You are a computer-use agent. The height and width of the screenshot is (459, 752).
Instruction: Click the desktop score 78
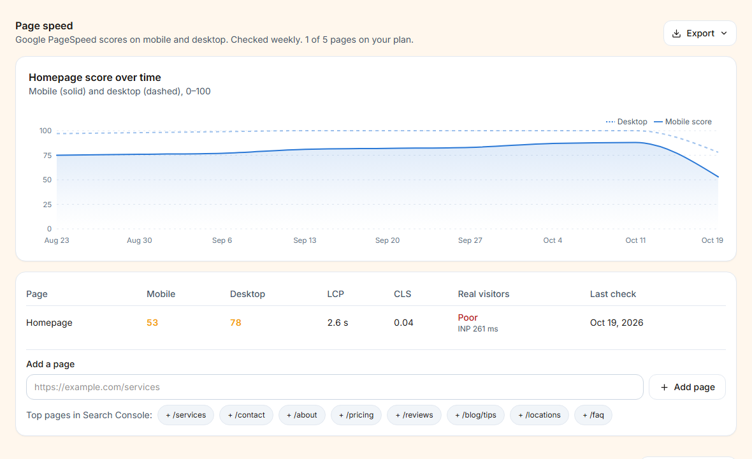236,323
